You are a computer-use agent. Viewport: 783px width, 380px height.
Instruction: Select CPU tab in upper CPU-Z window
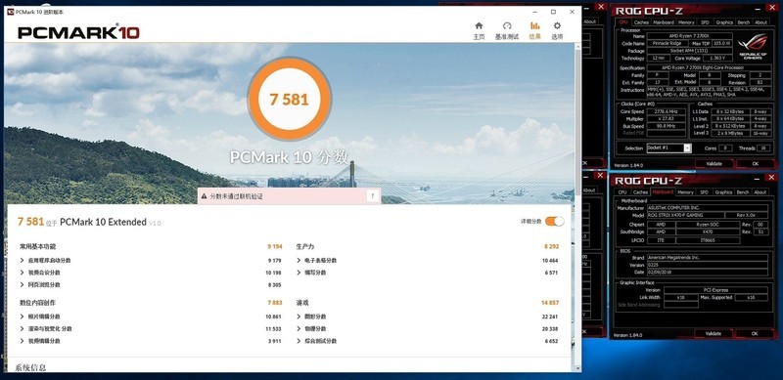click(x=622, y=21)
